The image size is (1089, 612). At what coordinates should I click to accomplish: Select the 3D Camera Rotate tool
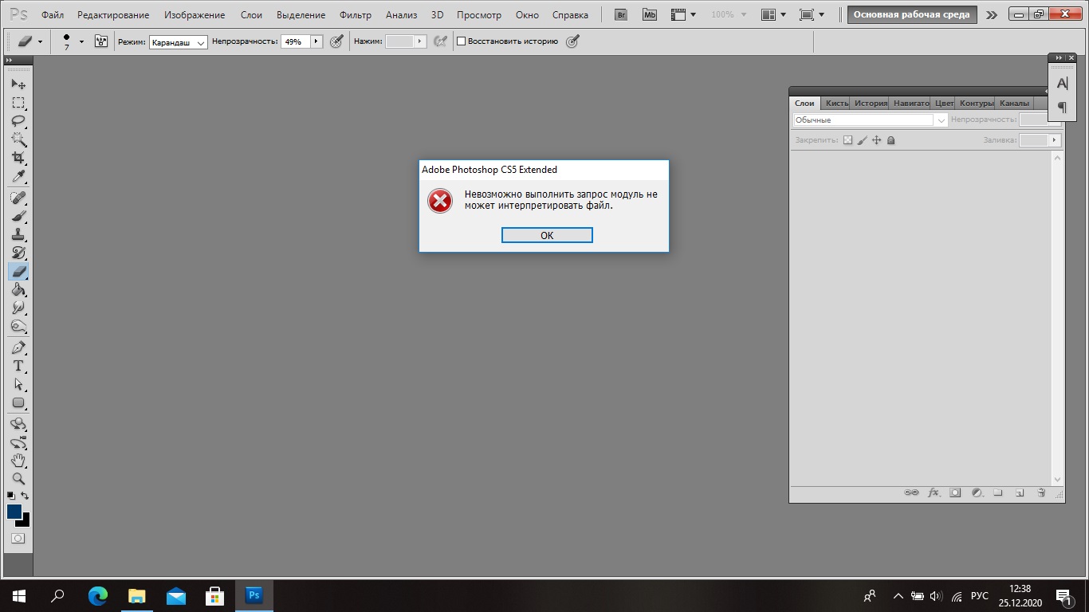18,442
